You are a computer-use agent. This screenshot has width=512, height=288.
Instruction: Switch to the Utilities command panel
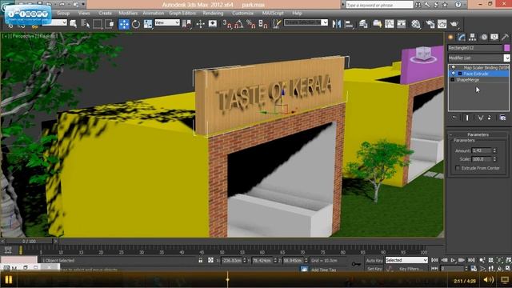[506, 38]
